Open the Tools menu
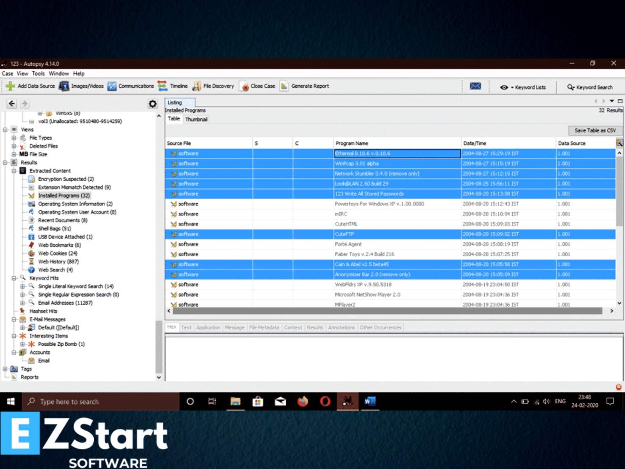The height and width of the screenshot is (469, 625). [38, 73]
